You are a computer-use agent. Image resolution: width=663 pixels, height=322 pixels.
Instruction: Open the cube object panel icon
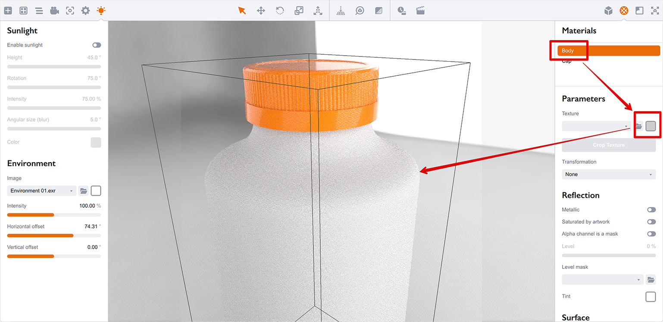pyautogui.click(x=608, y=10)
